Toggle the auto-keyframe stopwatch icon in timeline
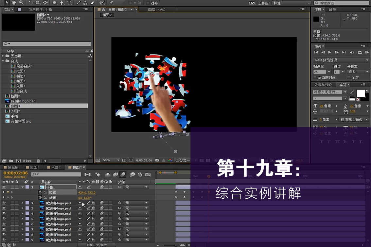This screenshot has height=247, width=371. 140,175
